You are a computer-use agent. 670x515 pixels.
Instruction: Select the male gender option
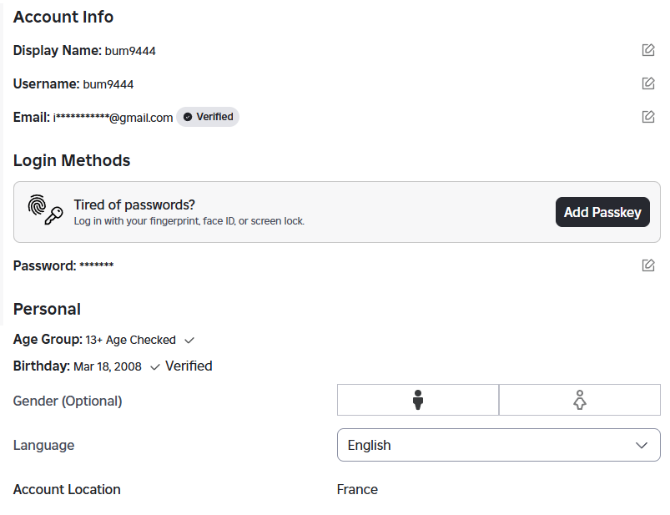[418, 401]
